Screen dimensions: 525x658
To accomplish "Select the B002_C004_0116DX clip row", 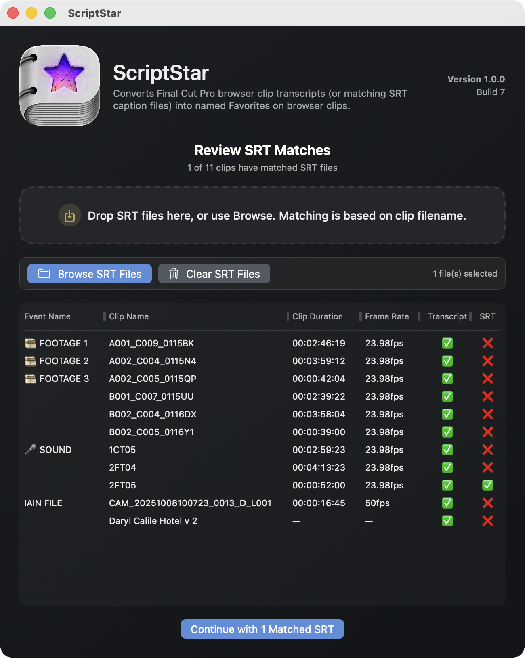I will click(x=153, y=414).
